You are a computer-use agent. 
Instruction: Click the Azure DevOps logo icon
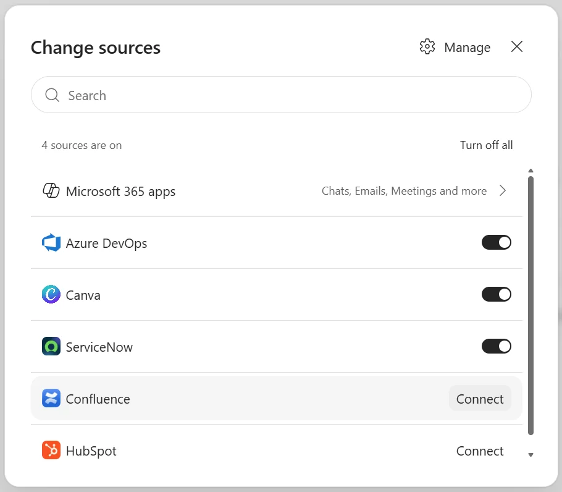point(51,243)
